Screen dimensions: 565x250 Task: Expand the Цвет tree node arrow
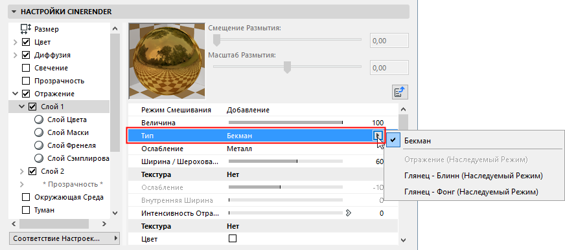pyautogui.click(x=15, y=43)
